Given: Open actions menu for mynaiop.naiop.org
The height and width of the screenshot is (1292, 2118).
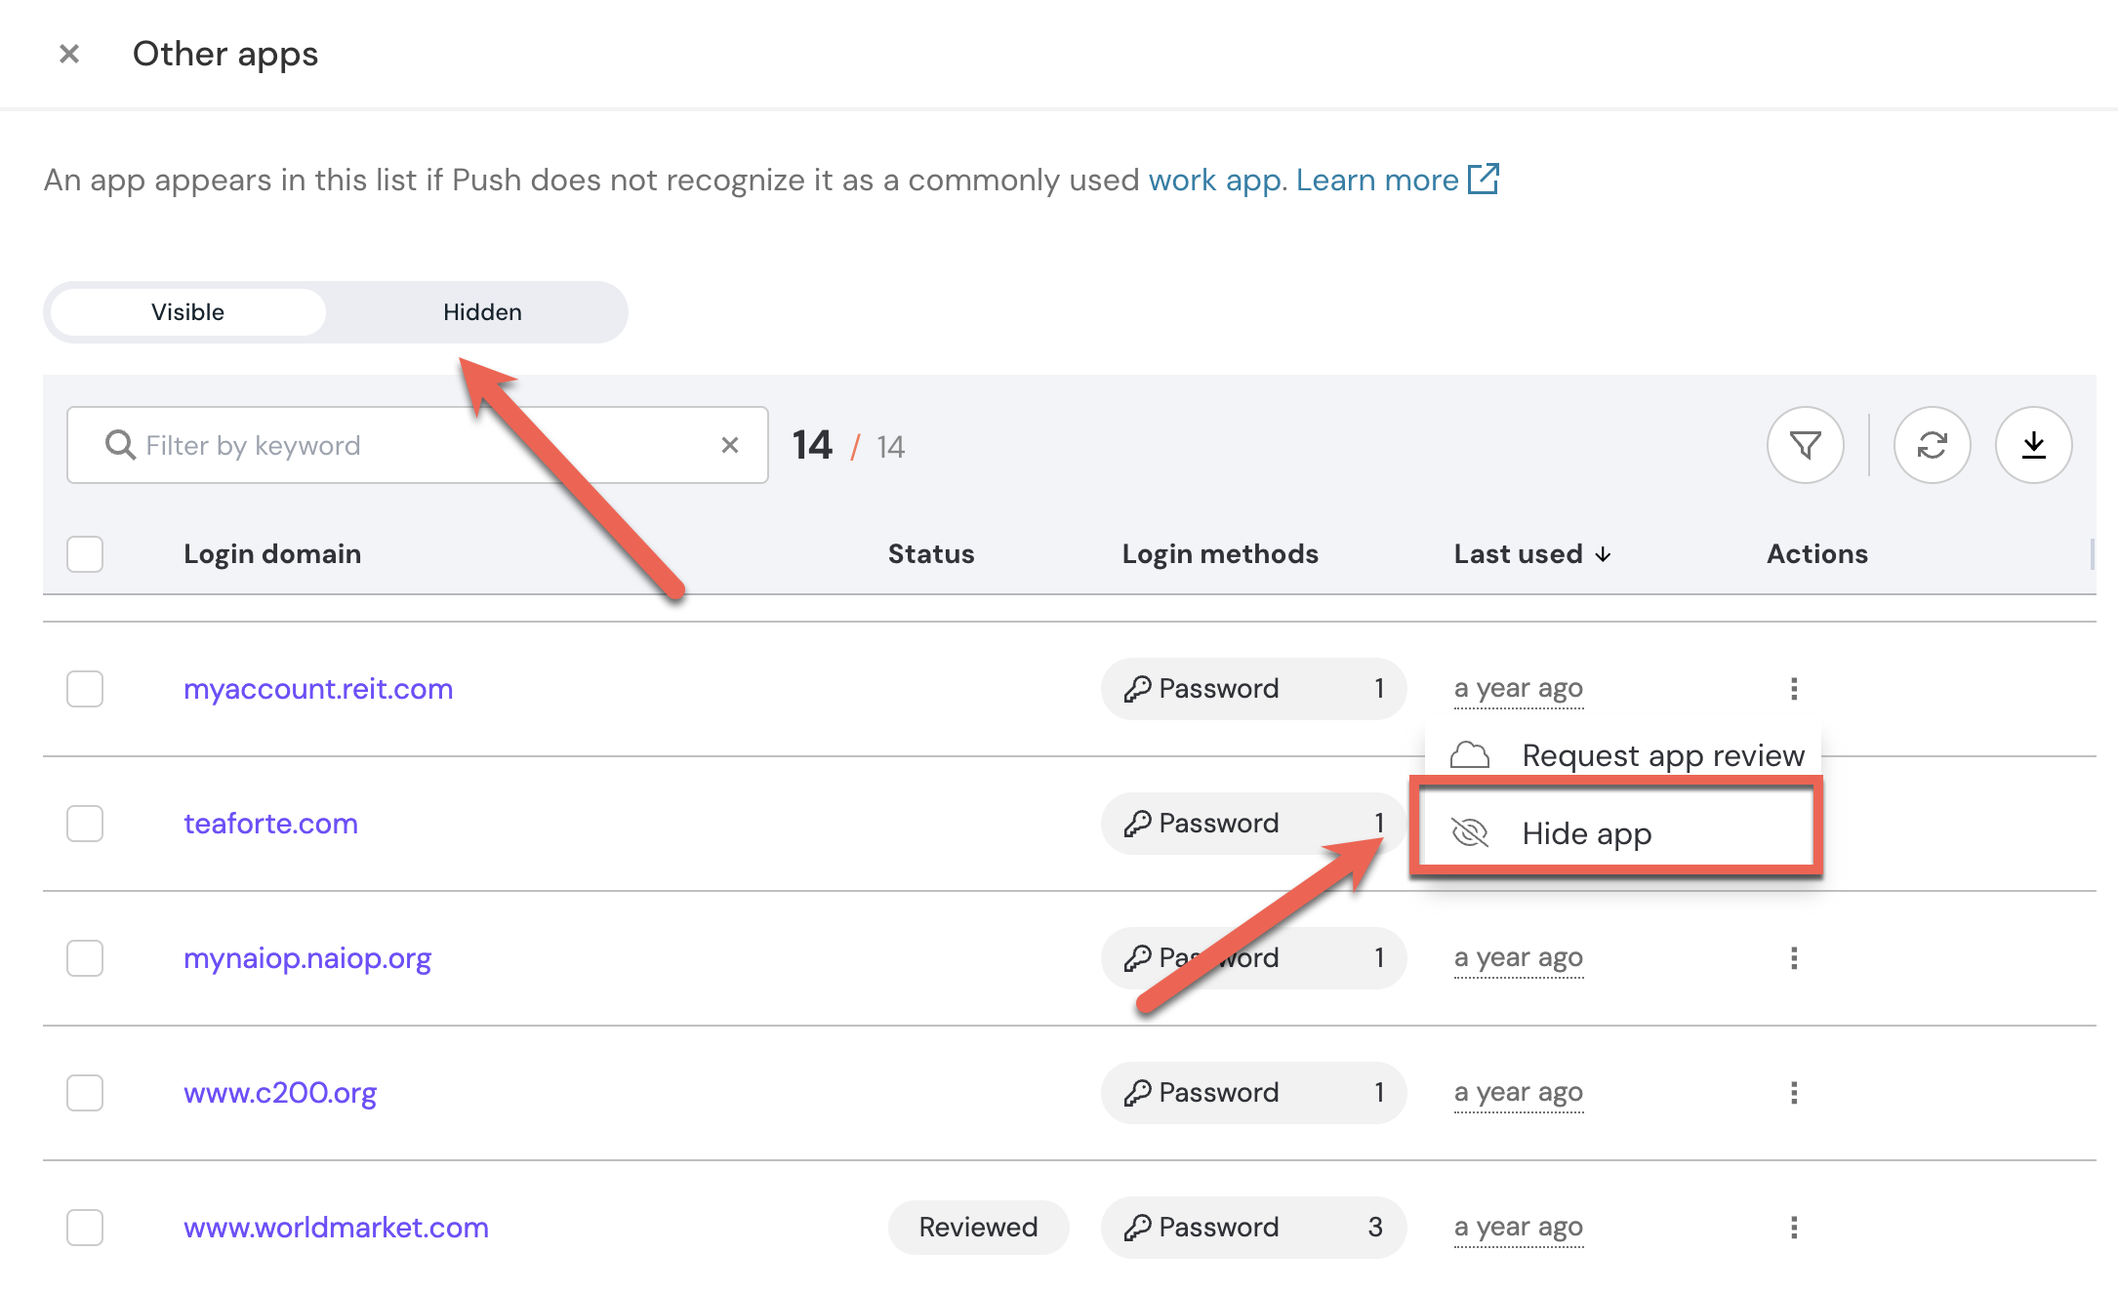Looking at the screenshot, I should pos(1794,958).
